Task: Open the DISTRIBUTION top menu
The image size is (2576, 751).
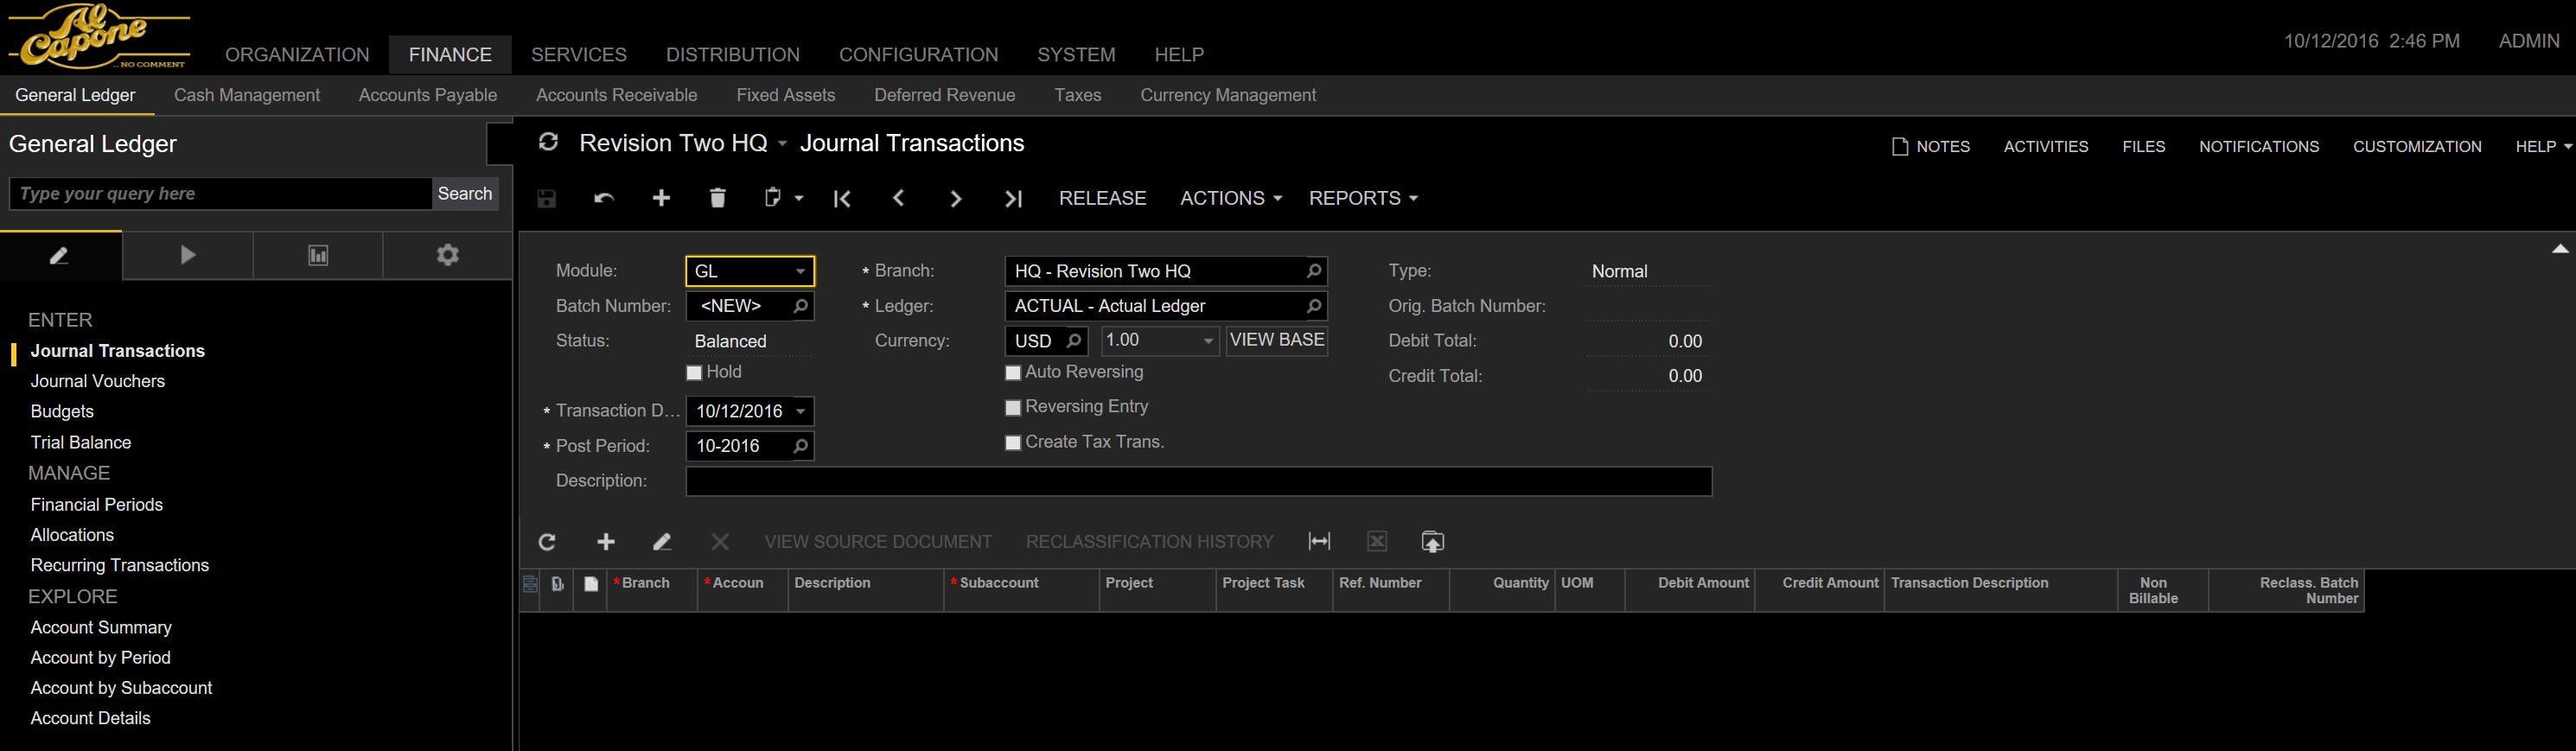Action: tap(733, 55)
